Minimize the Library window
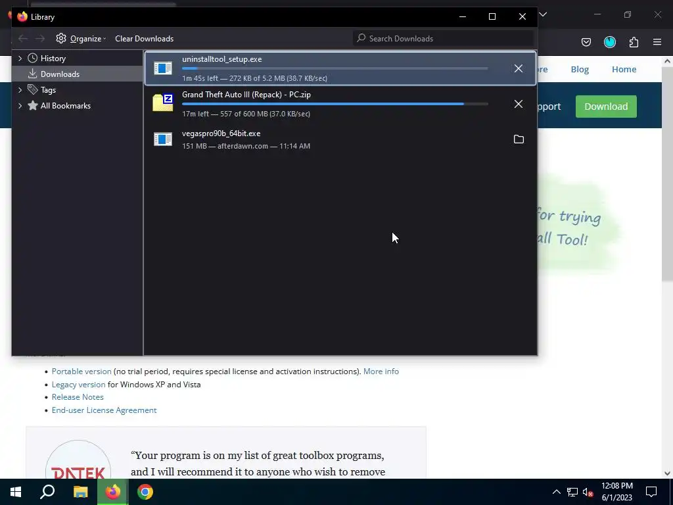This screenshot has height=505, width=673. pos(462,16)
